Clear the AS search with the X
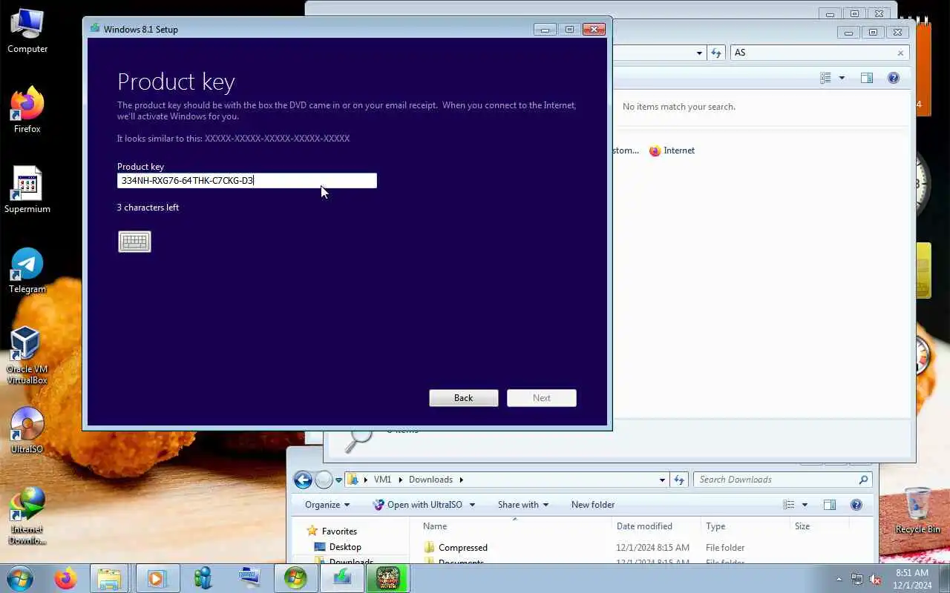The image size is (950, 593). coord(901,53)
